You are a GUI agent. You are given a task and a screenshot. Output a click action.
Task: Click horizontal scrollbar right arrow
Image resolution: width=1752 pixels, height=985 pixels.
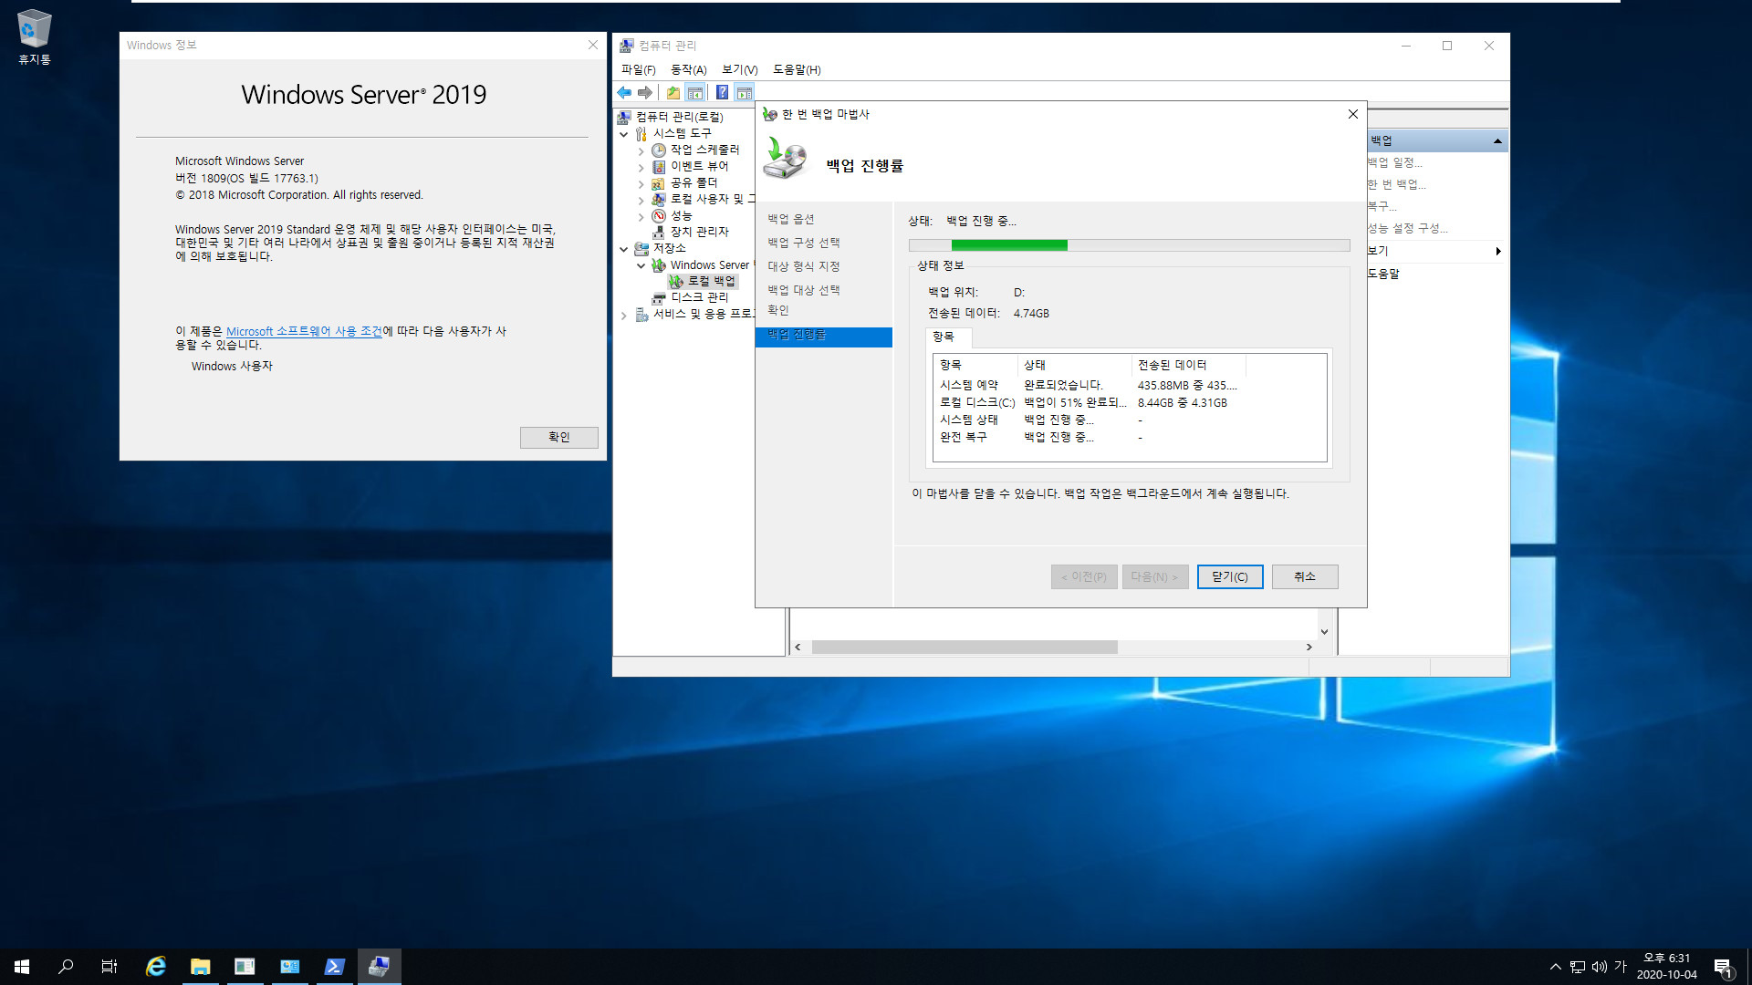click(x=1309, y=647)
